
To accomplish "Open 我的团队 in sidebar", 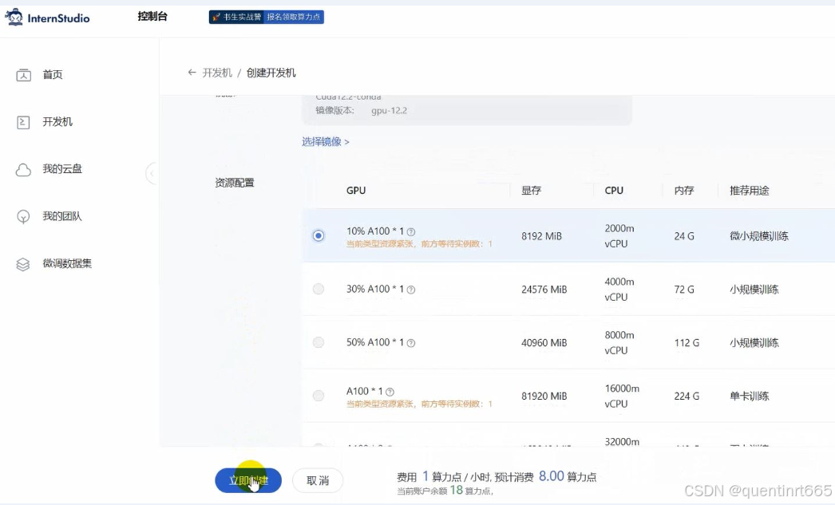I will point(62,216).
